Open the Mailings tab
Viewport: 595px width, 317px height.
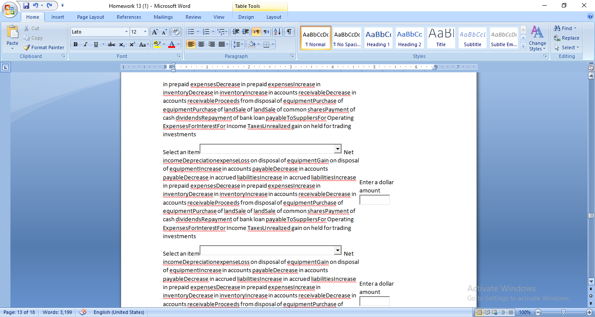(x=163, y=17)
